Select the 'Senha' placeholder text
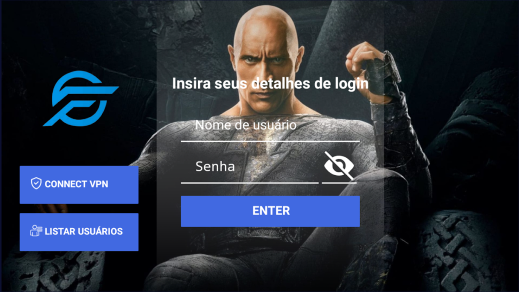The height and width of the screenshot is (292, 519). tap(215, 166)
